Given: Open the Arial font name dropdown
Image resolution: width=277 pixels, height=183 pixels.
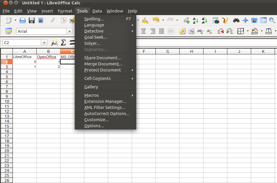Looking at the screenshot, I should [69, 31].
